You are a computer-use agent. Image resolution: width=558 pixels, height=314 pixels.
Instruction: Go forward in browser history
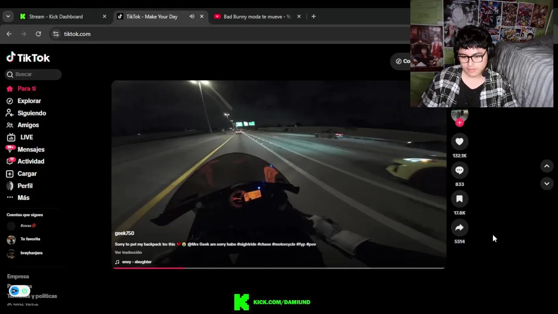coord(24,34)
